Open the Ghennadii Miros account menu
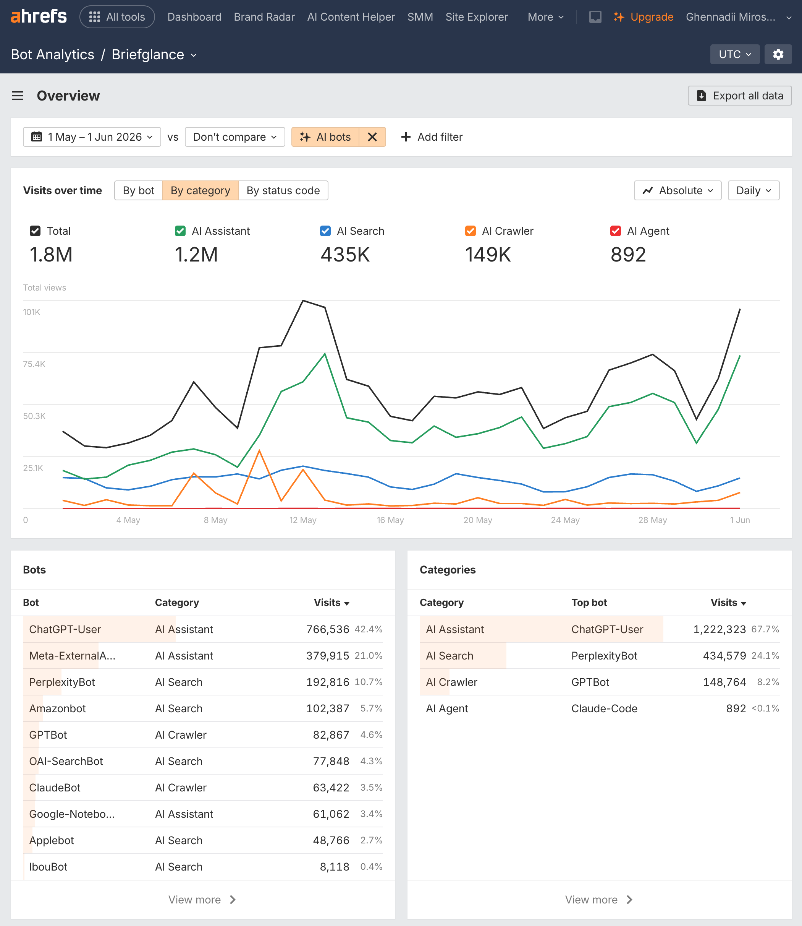 pos(739,17)
